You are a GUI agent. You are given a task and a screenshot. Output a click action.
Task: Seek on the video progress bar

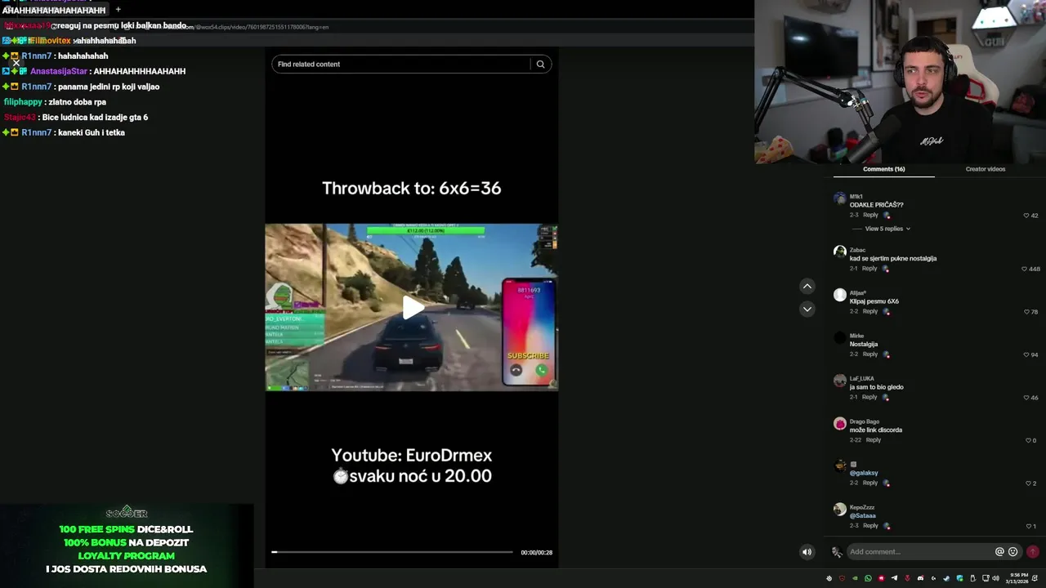coord(392,552)
